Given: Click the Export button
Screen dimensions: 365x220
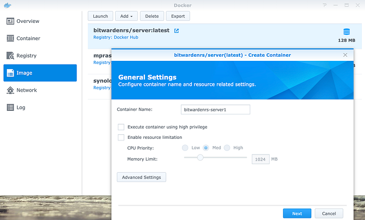Looking at the screenshot, I should click(178, 16).
